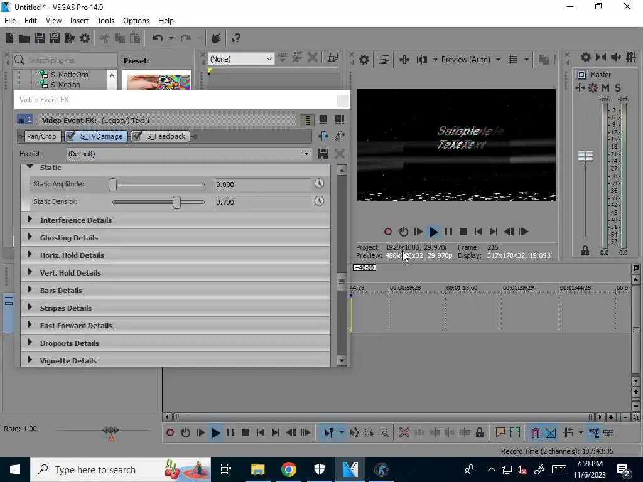The height and width of the screenshot is (482, 643).
Task: Expand Horiz. Hold Details section
Action: click(30, 255)
